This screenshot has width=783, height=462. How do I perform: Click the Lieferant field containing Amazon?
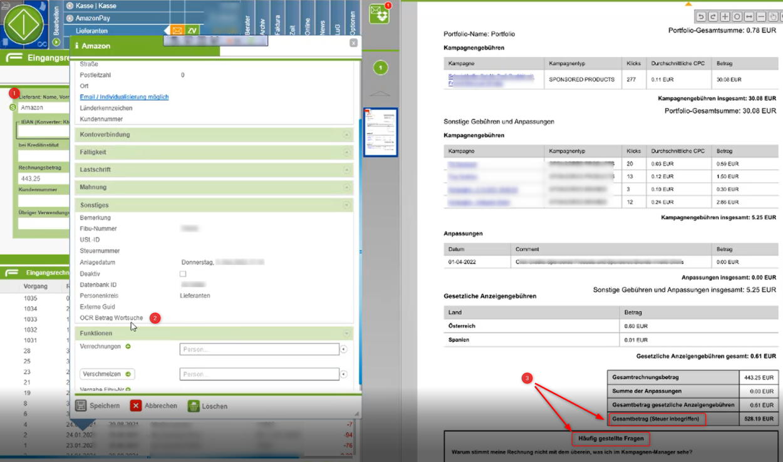[43, 108]
